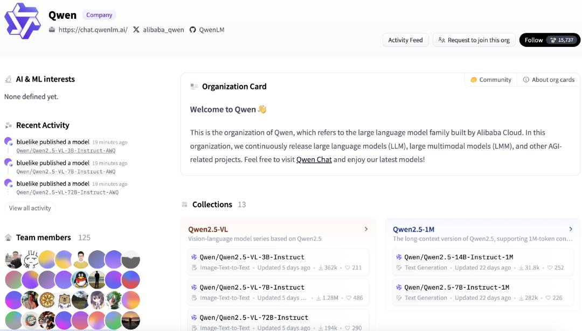Click the Collections count 13
The image size is (582, 331).
point(241,205)
